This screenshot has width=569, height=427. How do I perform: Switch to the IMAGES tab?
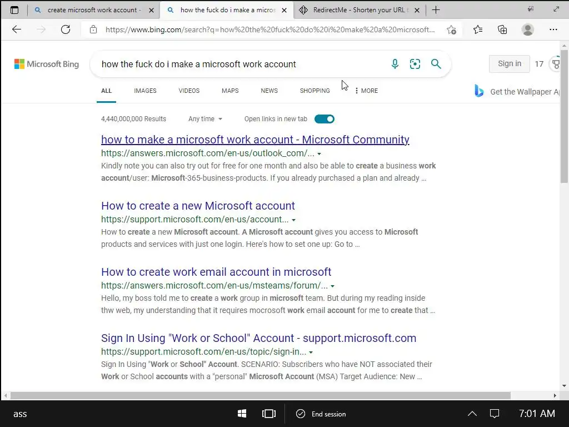145,91
